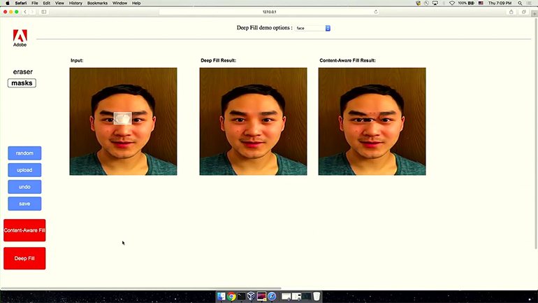
Task: Open the Trash in the dock
Action: [x=317, y=297]
